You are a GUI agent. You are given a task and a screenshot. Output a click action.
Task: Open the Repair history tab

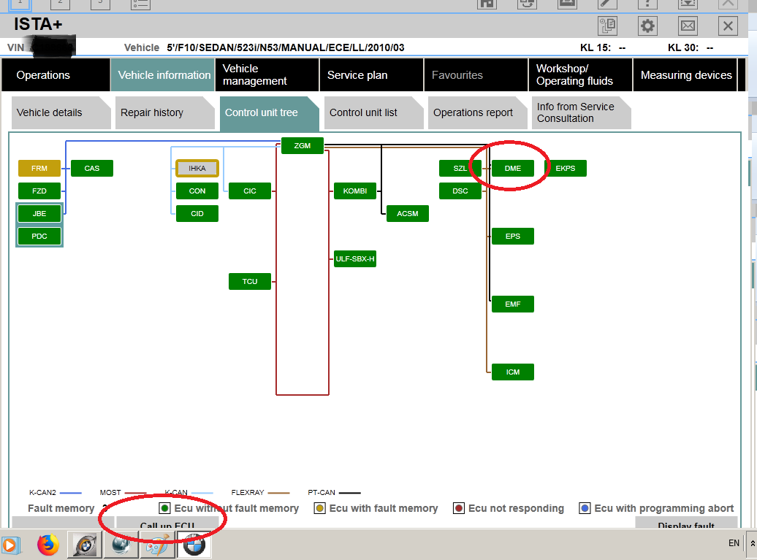click(x=152, y=113)
